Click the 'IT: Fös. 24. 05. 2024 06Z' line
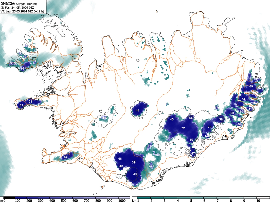The image size is (270, 203). point(17,8)
